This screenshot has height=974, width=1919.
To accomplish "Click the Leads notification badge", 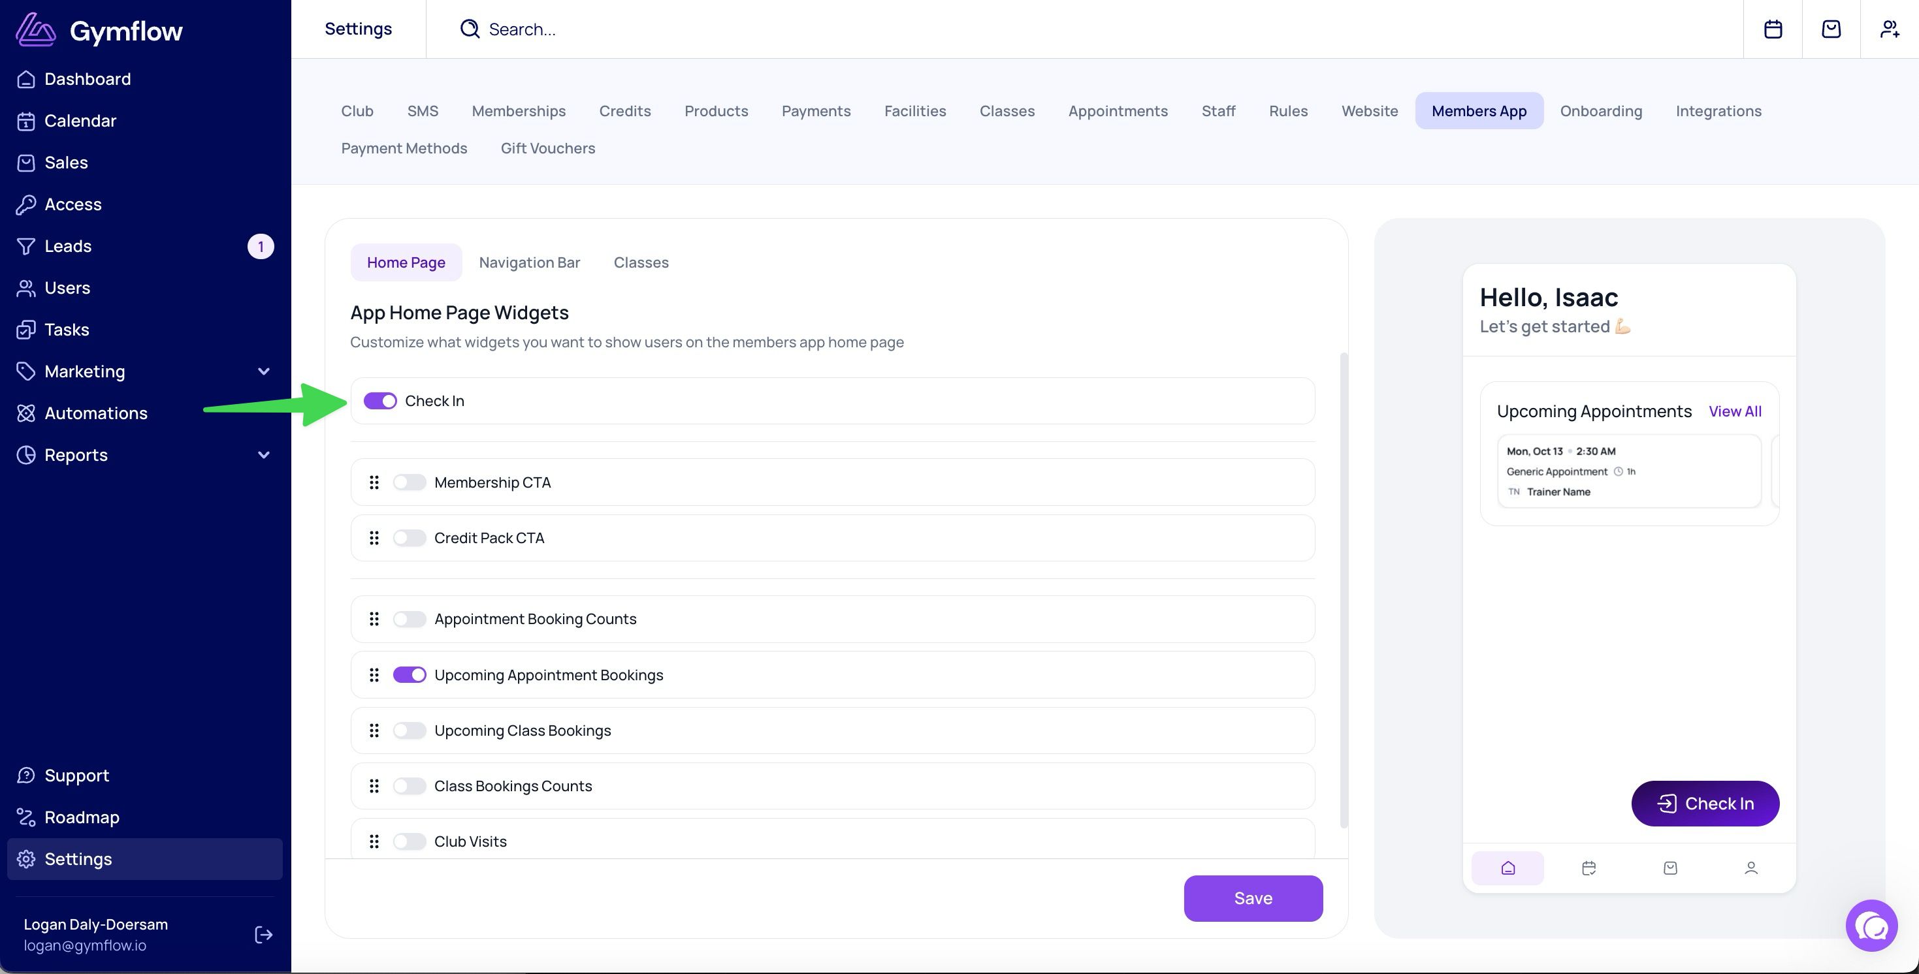I will [x=261, y=247].
